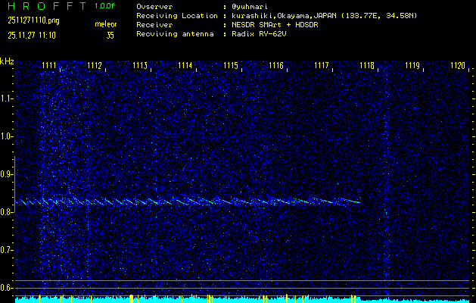The height and width of the screenshot is (303, 476).
Task: Click the right end of the signal trace
Action: pos(358,202)
